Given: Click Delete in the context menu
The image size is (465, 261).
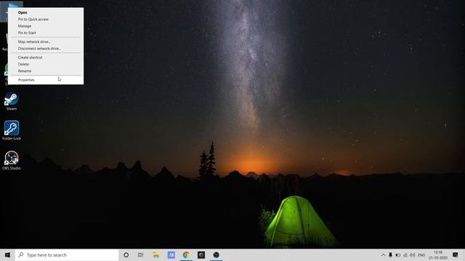Looking at the screenshot, I should pyautogui.click(x=46, y=65).
